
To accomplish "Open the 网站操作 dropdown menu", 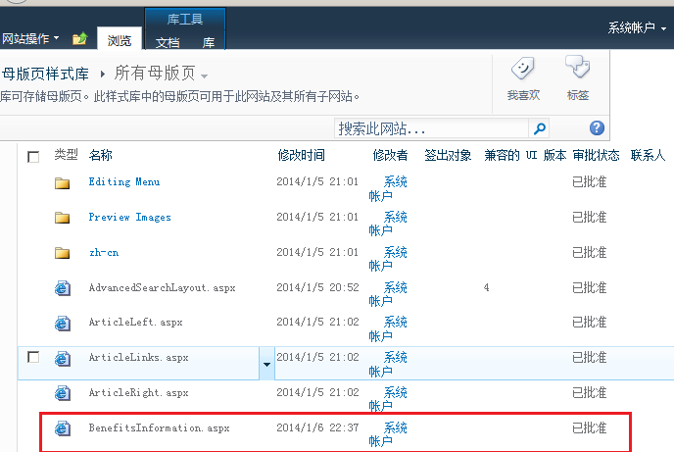I will pos(30,38).
